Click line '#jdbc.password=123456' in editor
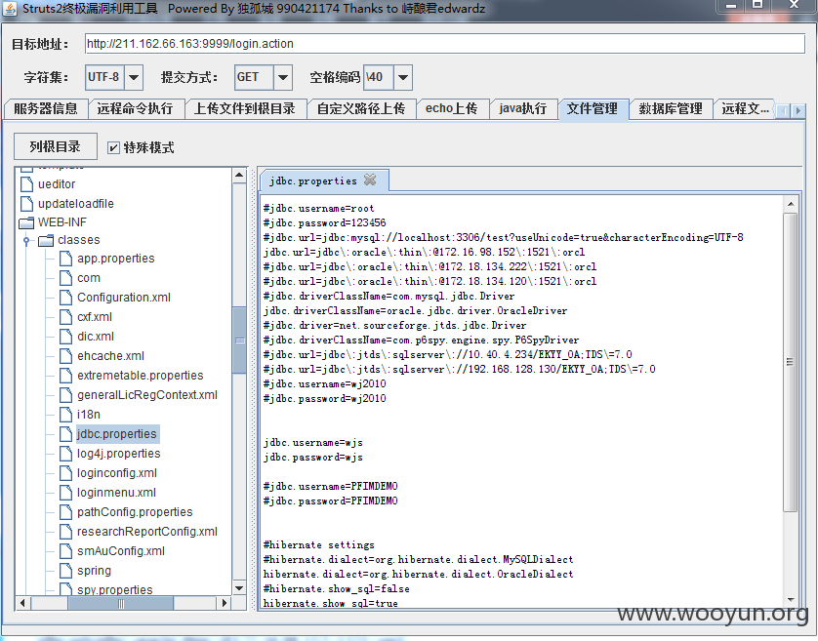 pos(324,222)
